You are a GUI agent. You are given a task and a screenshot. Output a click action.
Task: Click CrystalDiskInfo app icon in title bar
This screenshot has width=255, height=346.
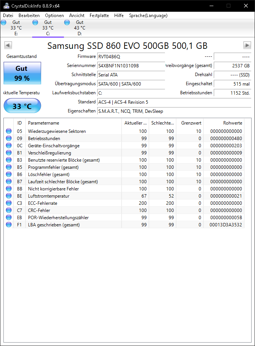(6, 6)
